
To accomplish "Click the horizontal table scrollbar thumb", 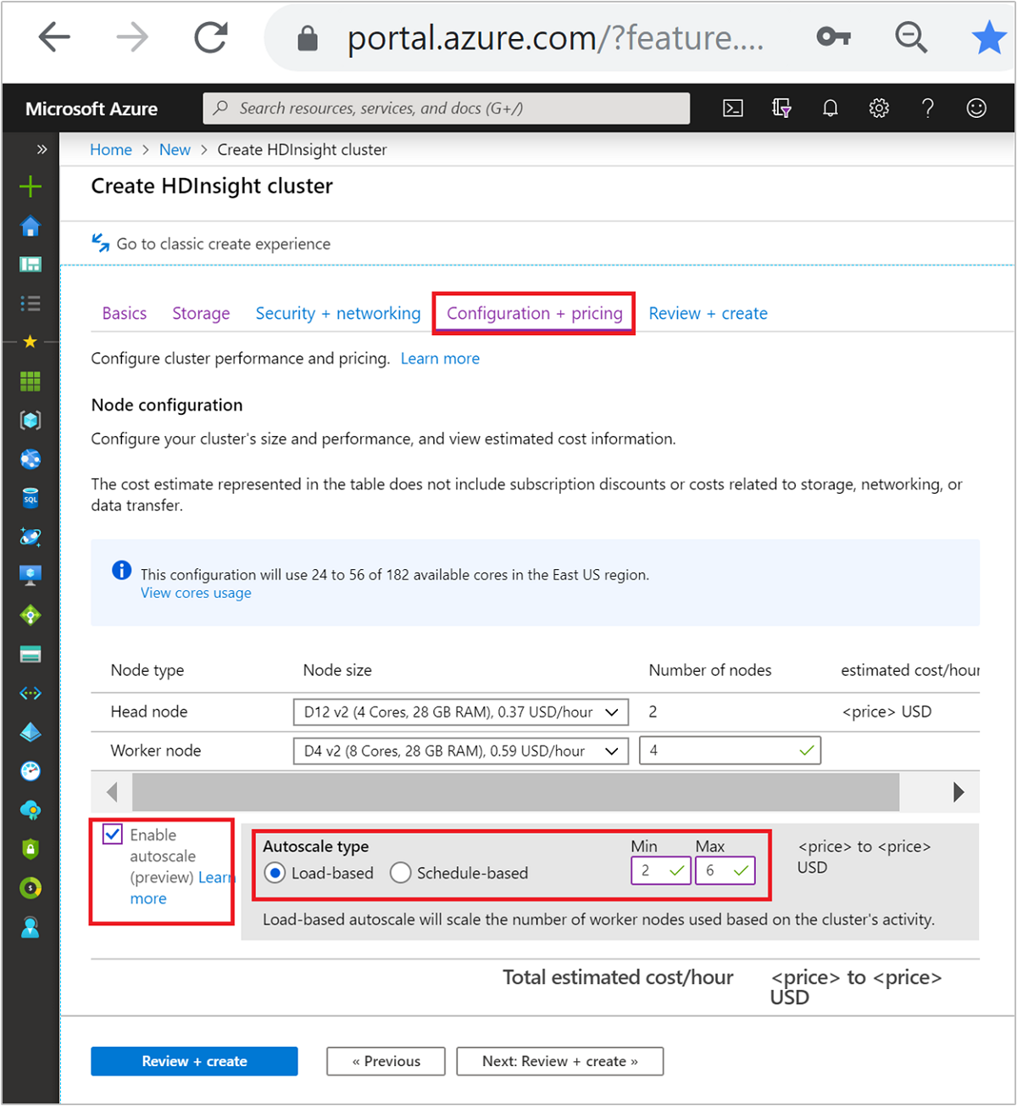I will (515, 792).
